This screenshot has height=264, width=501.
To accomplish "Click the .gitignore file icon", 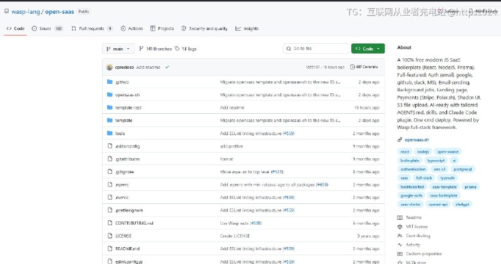I will 110,172.
